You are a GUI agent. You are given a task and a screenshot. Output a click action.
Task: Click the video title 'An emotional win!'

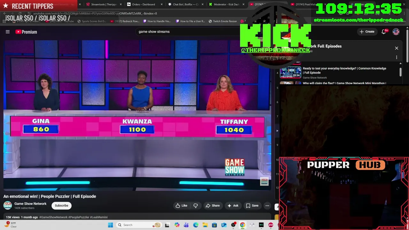pyautogui.click(x=50, y=196)
